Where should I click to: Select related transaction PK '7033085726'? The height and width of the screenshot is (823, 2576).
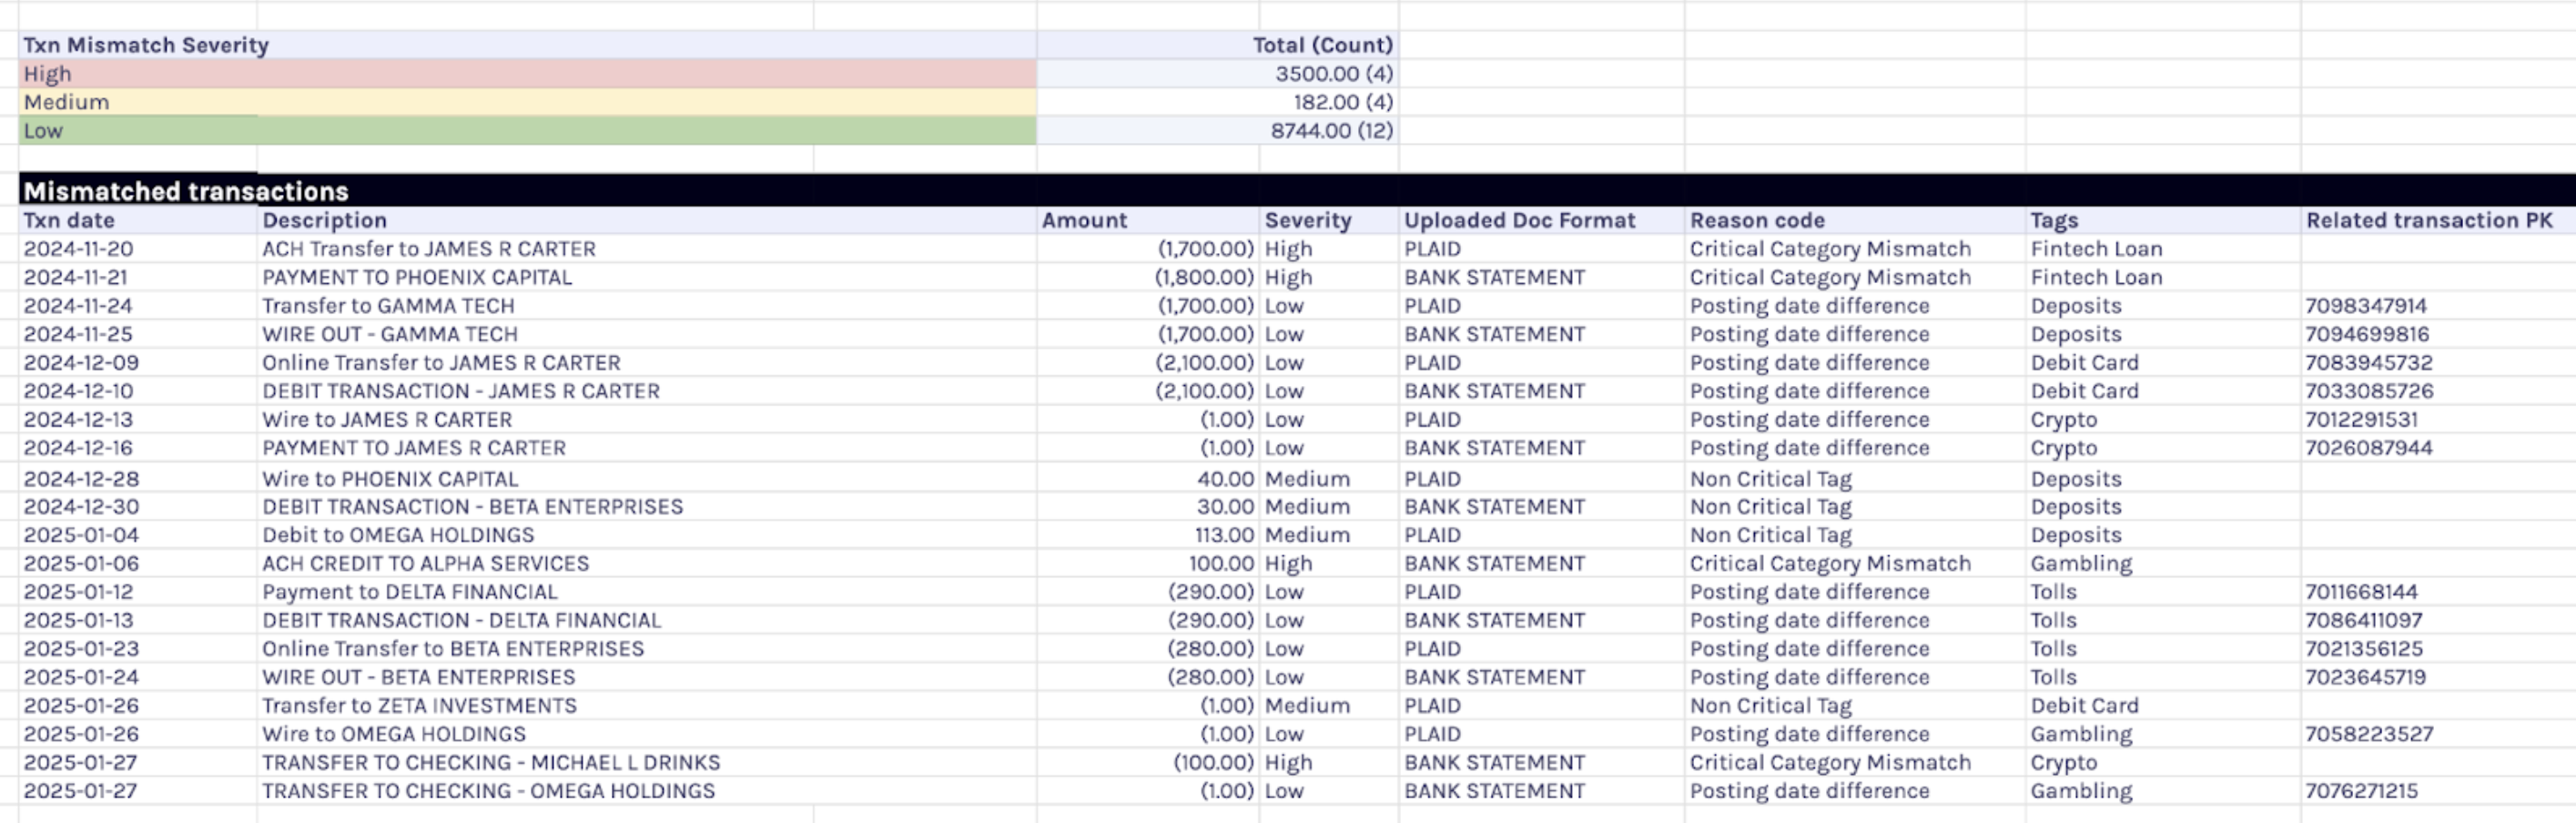(2438, 391)
